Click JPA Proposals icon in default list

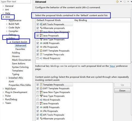coord(41,47)
